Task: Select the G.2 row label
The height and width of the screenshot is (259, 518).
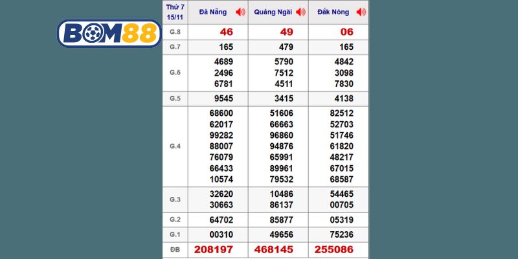Action: pyautogui.click(x=175, y=220)
